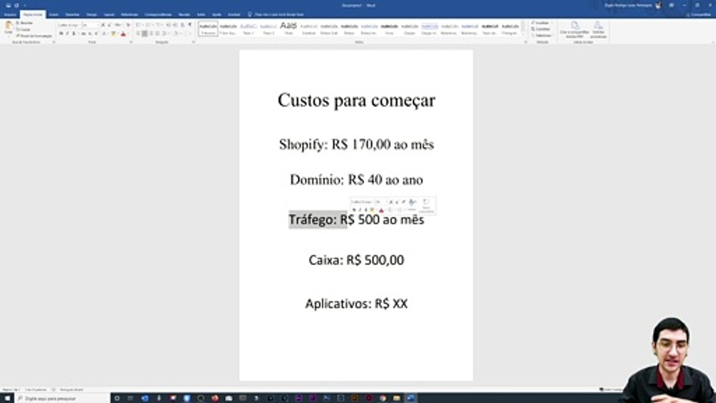The width and height of the screenshot is (716, 403).
Task: Click the line 'Aplicativos: R$ XX'
Action: tap(356, 304)
